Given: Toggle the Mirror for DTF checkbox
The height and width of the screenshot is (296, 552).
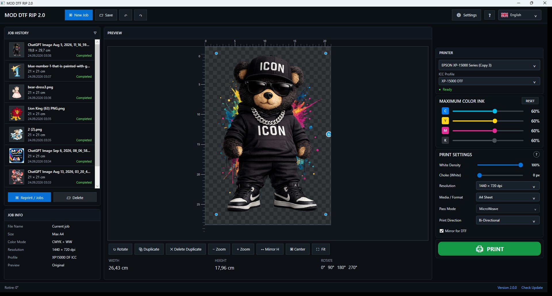Looking at the screenshot, I should 442,231.
